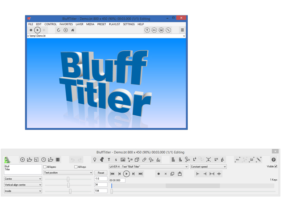Click the first Text position slider handle

68,179
